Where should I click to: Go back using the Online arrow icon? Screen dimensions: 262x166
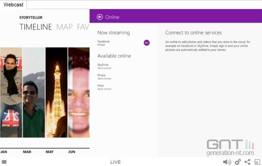coord(100,17)
